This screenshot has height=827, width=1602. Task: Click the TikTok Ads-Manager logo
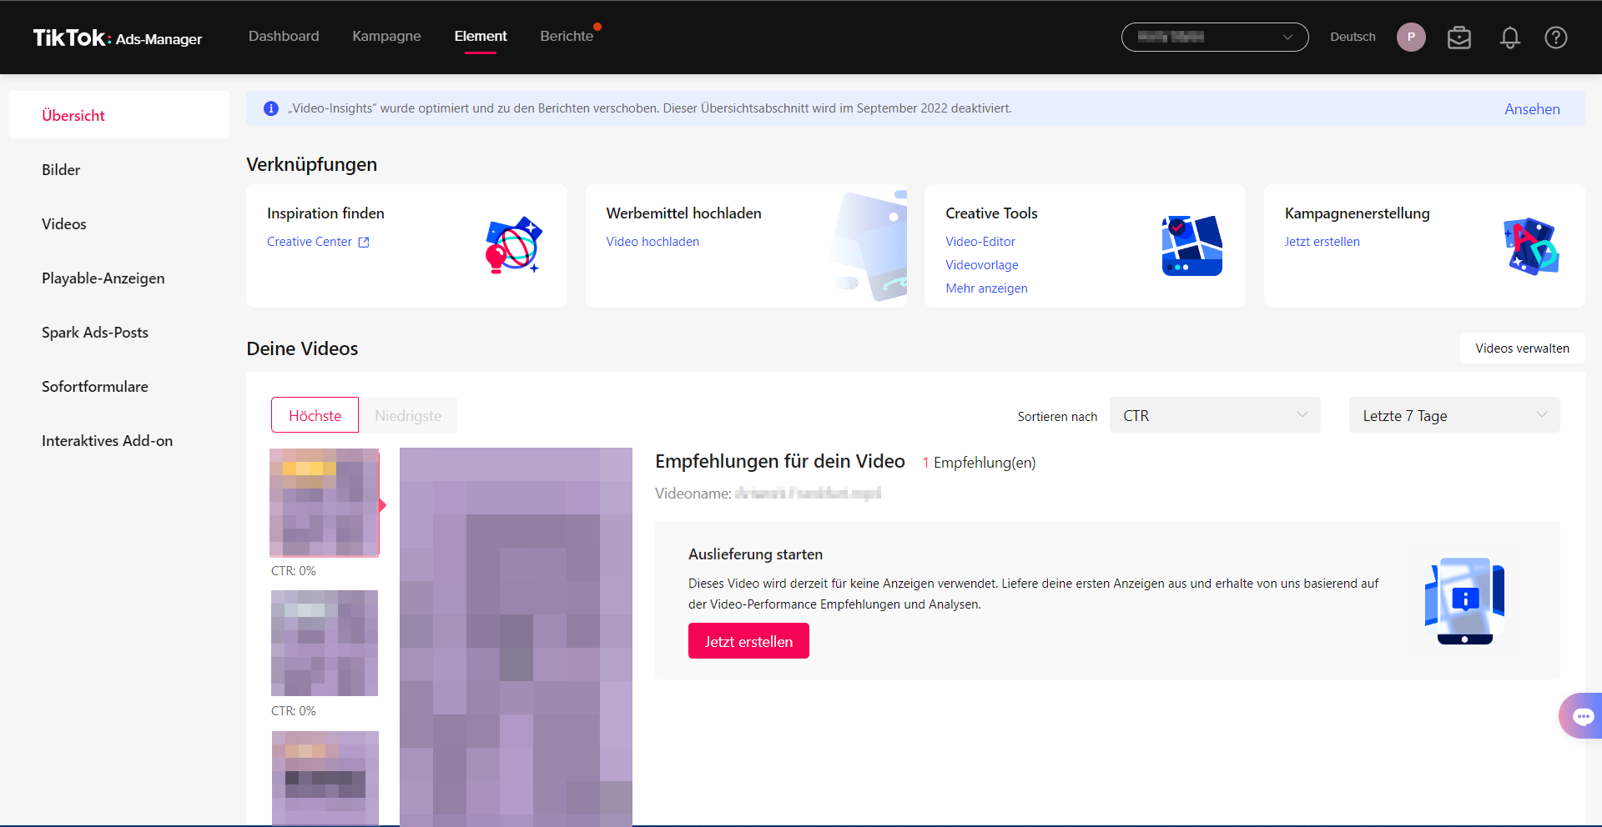coord(118,38)
